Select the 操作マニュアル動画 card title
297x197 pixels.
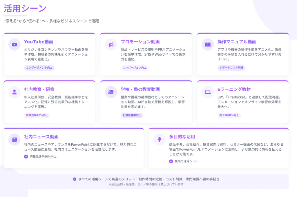click(x=237, y=42)
